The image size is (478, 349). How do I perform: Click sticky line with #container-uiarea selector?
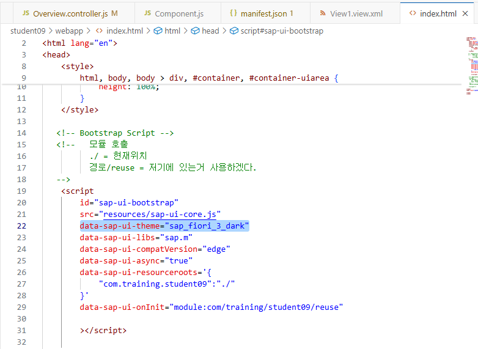click(x=209, y=78)
